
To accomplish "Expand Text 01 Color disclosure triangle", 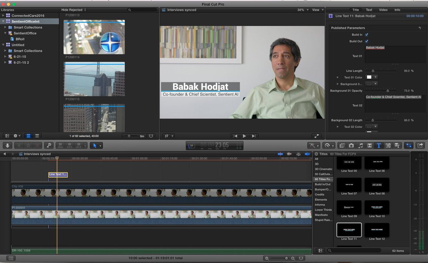I will point(338,77).
